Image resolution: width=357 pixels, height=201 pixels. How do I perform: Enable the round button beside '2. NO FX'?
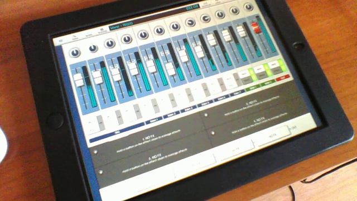click(206, 114)
